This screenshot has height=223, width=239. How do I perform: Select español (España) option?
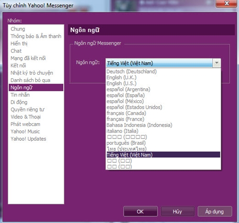[163, 96]
